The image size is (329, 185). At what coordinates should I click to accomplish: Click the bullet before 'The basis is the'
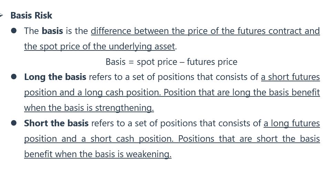(14, 31)
